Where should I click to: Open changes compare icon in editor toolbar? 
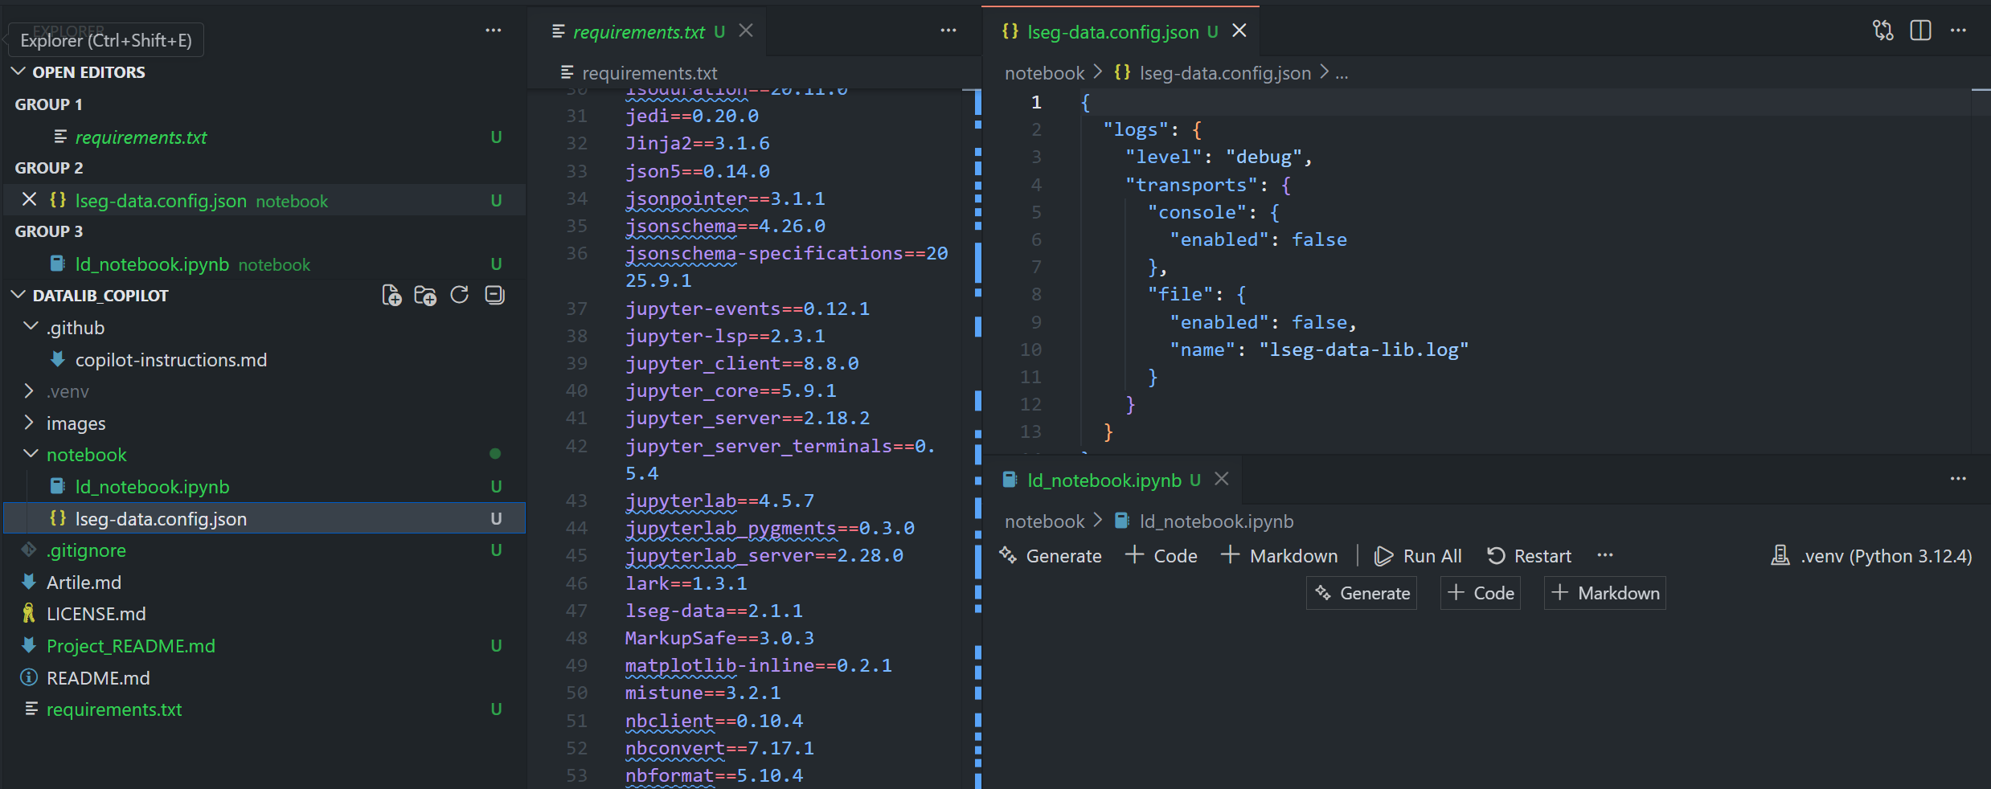coord(1882,31)
